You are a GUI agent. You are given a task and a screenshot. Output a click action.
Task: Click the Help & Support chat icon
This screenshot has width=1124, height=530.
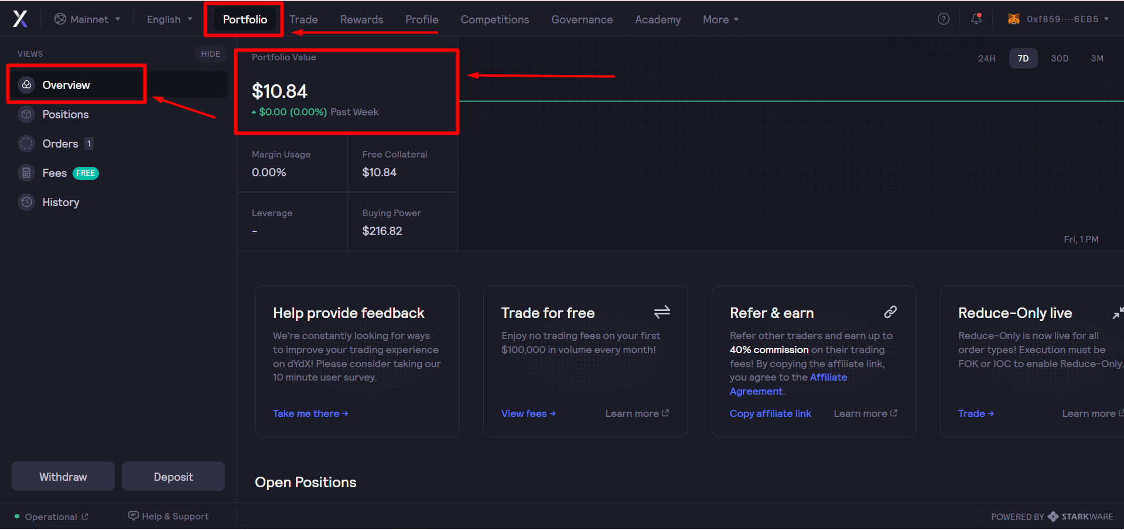tap(134, 516)
